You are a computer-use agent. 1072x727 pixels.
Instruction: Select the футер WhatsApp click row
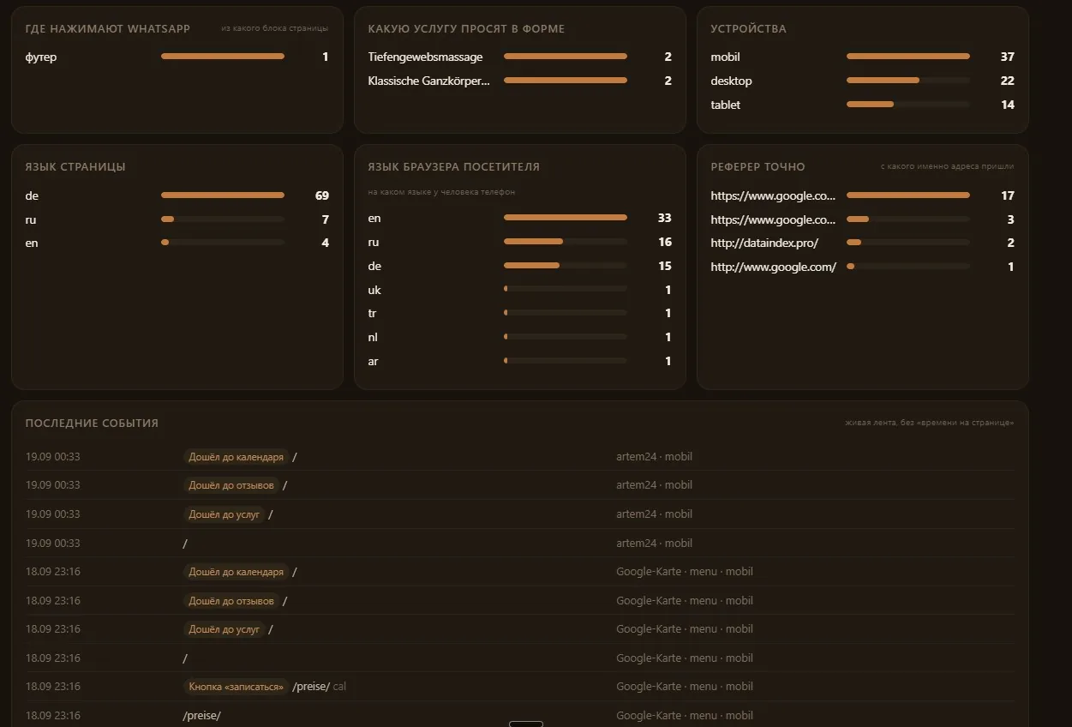pyautogui.click(x=177, y=57)
